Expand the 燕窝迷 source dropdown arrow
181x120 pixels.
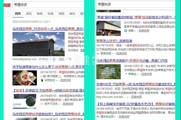pyautogui.click(x=138, y=74)
